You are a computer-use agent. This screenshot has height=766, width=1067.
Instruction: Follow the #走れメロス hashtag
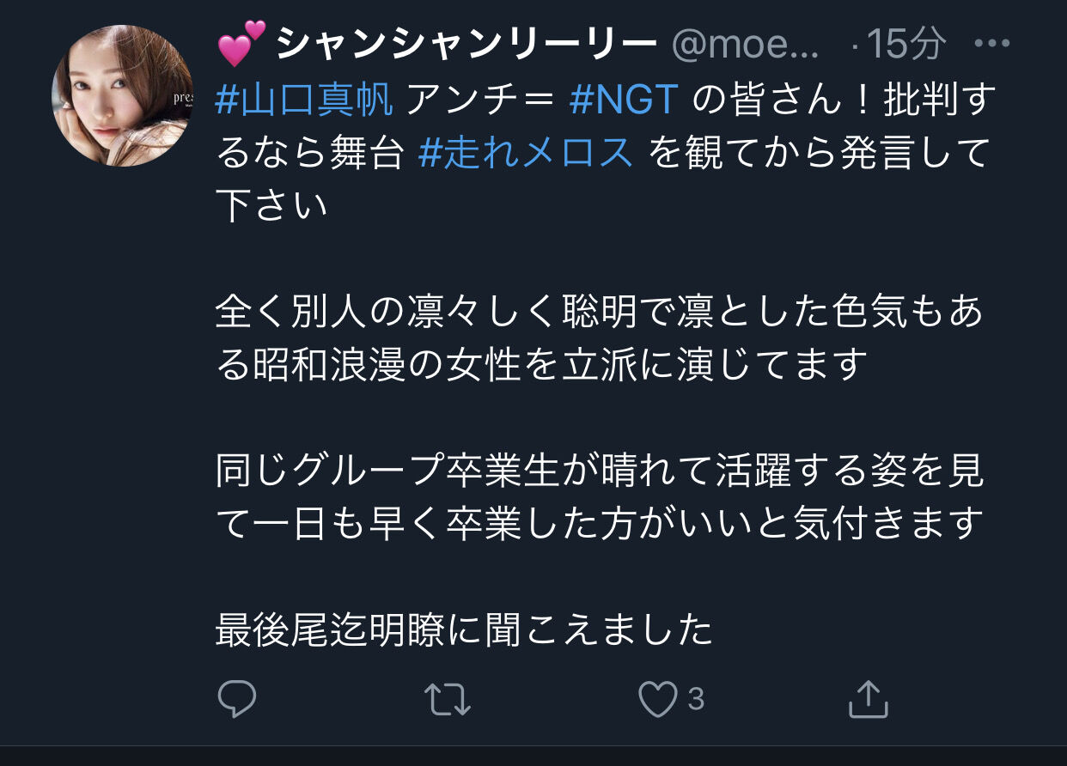527,155
